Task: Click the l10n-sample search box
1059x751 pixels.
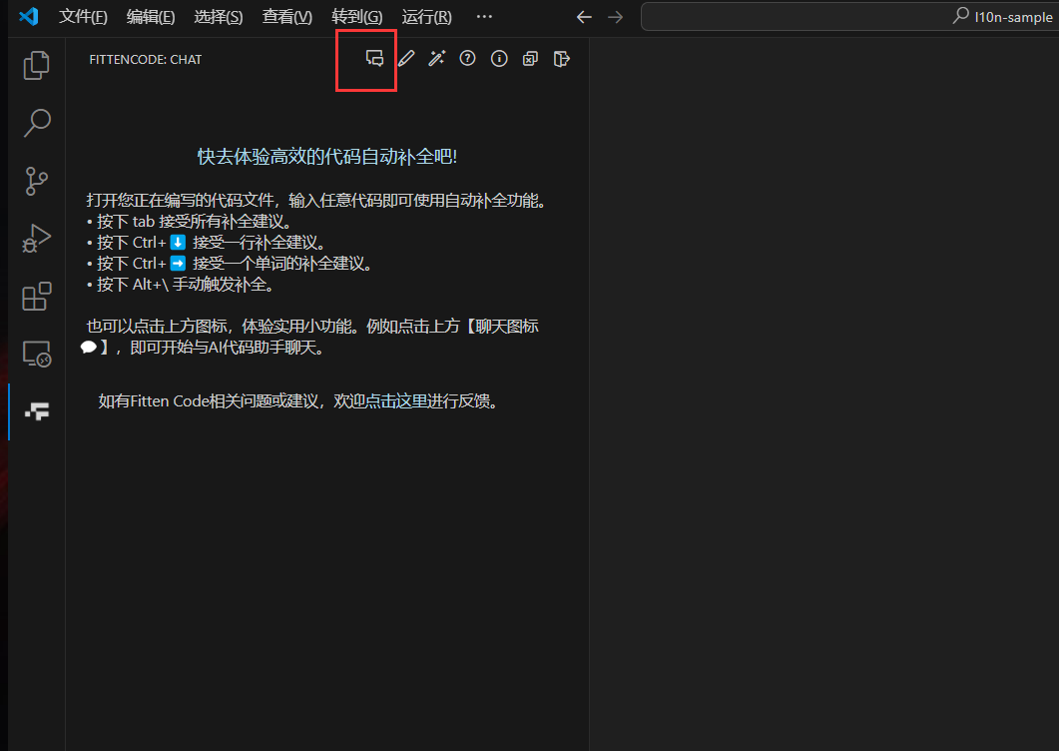Action: pos(848,16)
